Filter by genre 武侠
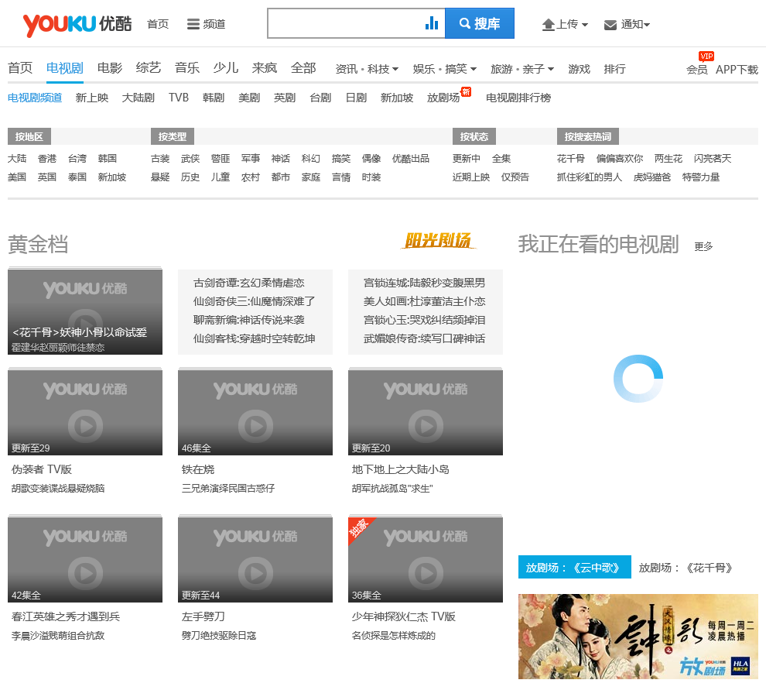766x697 pixels. point(190,159)
